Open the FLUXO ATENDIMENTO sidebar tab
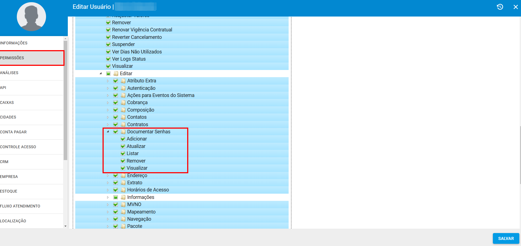 pyautogui.click(x=31, y=206)
